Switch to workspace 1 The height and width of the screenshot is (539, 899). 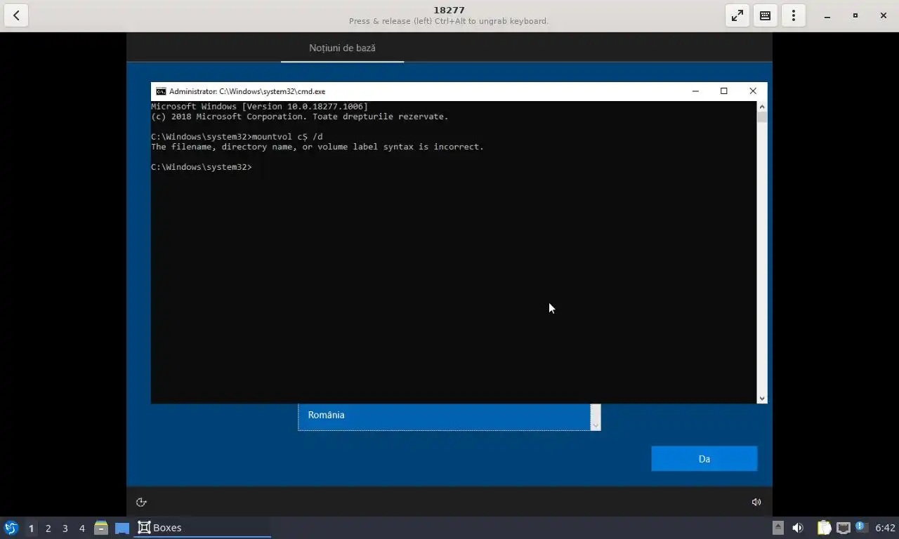tap(31, 528)
